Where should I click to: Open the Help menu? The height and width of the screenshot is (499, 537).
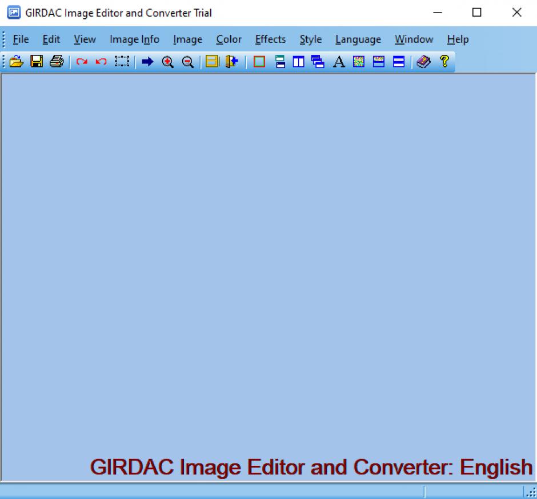pyautogui.click(x=458, y=39)
